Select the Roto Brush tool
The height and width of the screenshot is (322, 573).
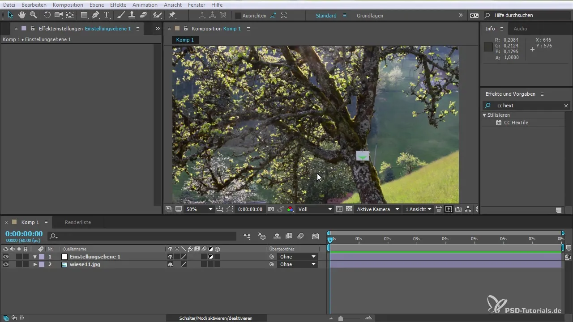pyautogui.click(x=157, y=15)
